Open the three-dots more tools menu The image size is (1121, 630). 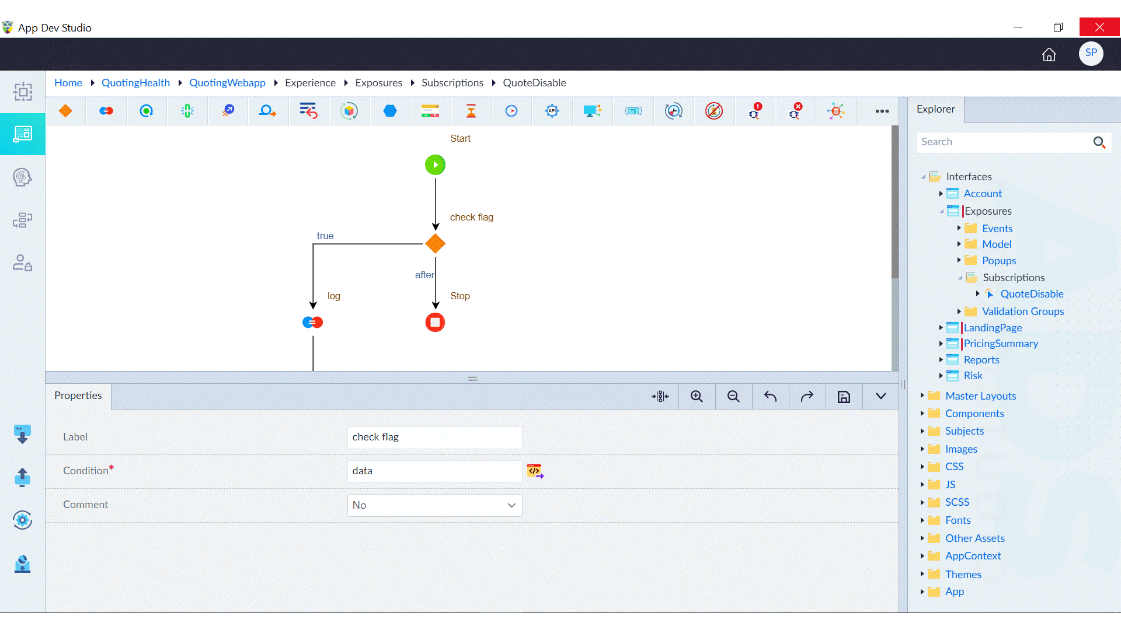pyautogui.click(x=882, y=111)
